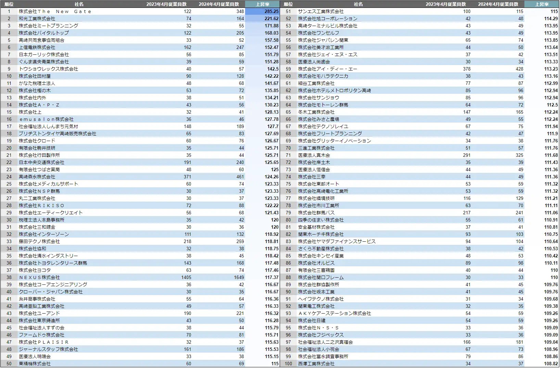Click the 378 employee count cell
This screenshot has height=368, width=560.
[x=467, y=69]
